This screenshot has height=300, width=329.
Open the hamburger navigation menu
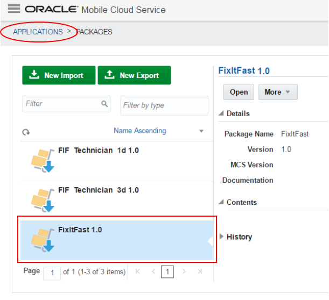(x=14, y=9)
